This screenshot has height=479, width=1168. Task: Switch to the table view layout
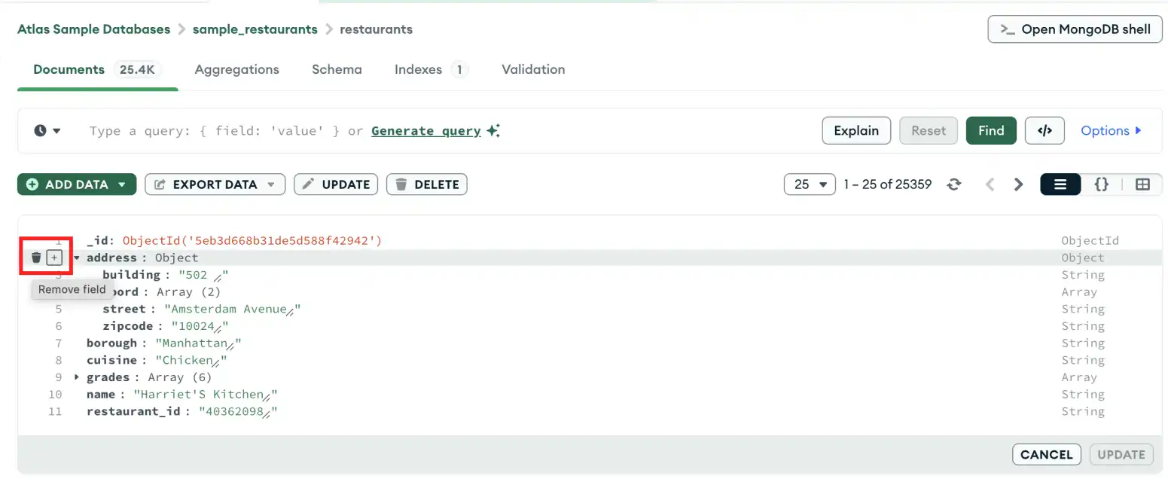(1143, 184)
